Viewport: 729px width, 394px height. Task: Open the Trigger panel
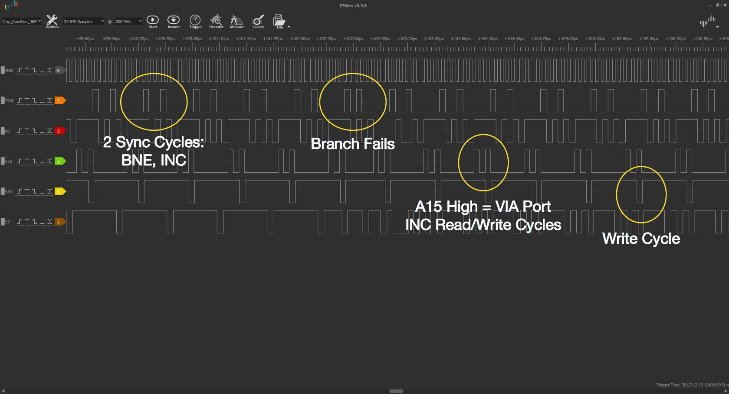(195, 21)
